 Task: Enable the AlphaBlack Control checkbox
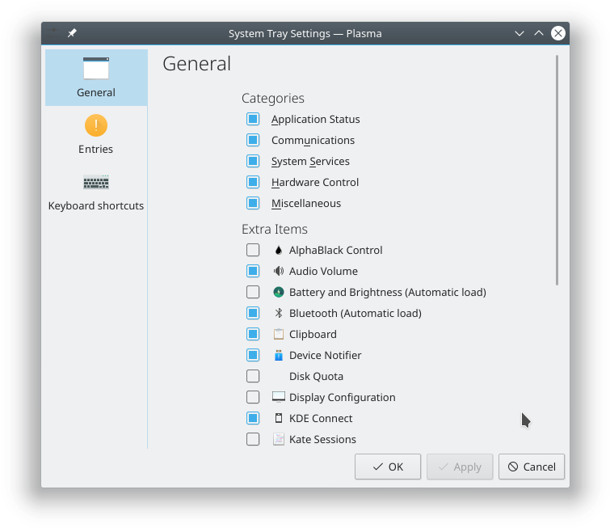coord(253,250)
